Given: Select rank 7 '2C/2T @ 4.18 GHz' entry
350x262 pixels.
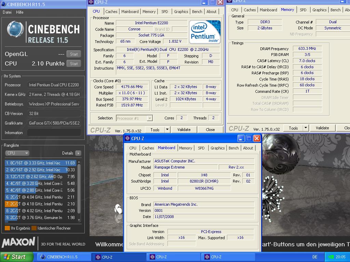Looking at the screenshot, I should point(40,204).
